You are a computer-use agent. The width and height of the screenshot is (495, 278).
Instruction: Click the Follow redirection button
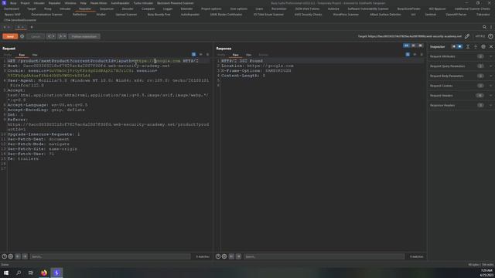point(84,36)
